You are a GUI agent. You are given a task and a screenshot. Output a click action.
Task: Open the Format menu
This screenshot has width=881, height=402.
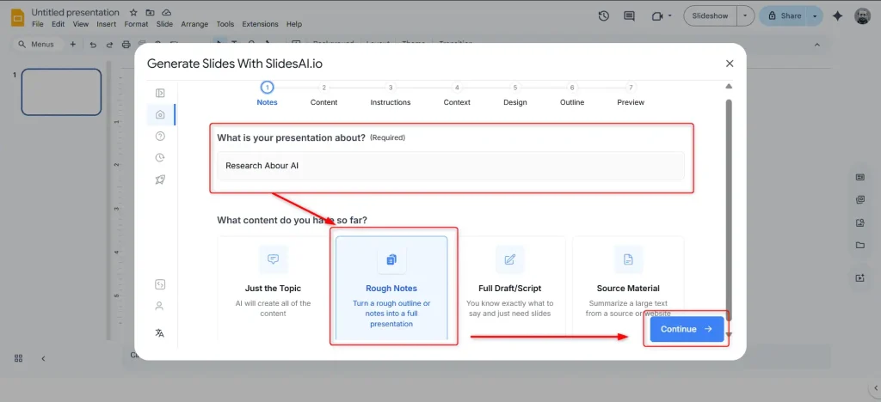[x=136, y=24]
